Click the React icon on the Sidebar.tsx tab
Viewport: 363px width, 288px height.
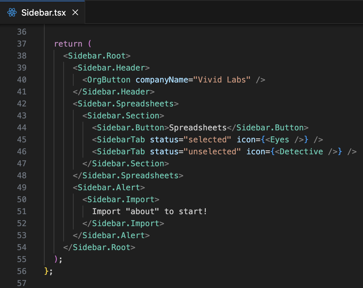coord(12,13)
